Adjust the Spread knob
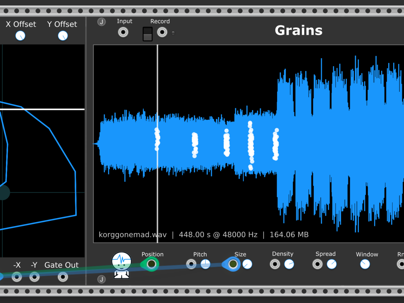The width and height of the screenshot is (404, 303). click(x=332, y=264)
